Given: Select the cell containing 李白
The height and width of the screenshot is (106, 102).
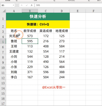Looking at the screenshot, I should click(14, 77).
